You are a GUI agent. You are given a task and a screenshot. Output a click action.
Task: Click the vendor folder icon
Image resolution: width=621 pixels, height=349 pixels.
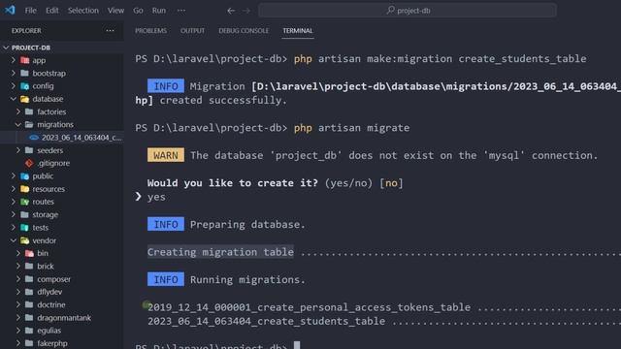[24, 240]
